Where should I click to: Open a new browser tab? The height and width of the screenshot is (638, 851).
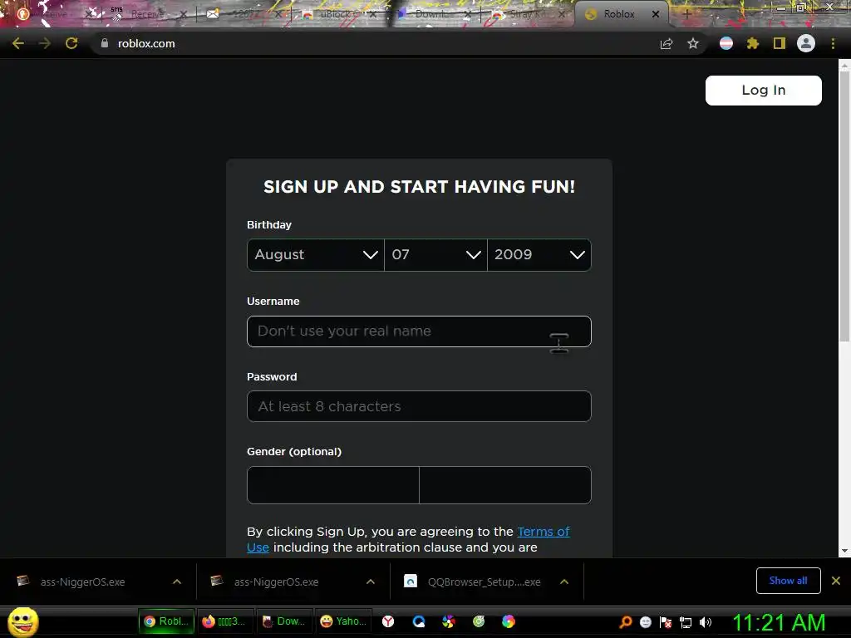tap(686, 14)
